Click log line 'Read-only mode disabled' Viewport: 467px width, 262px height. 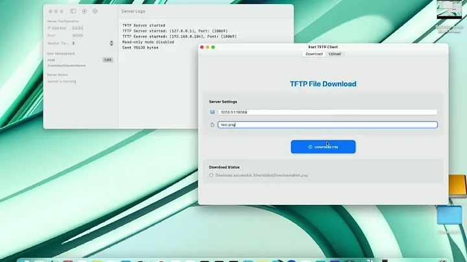point(148,42)
